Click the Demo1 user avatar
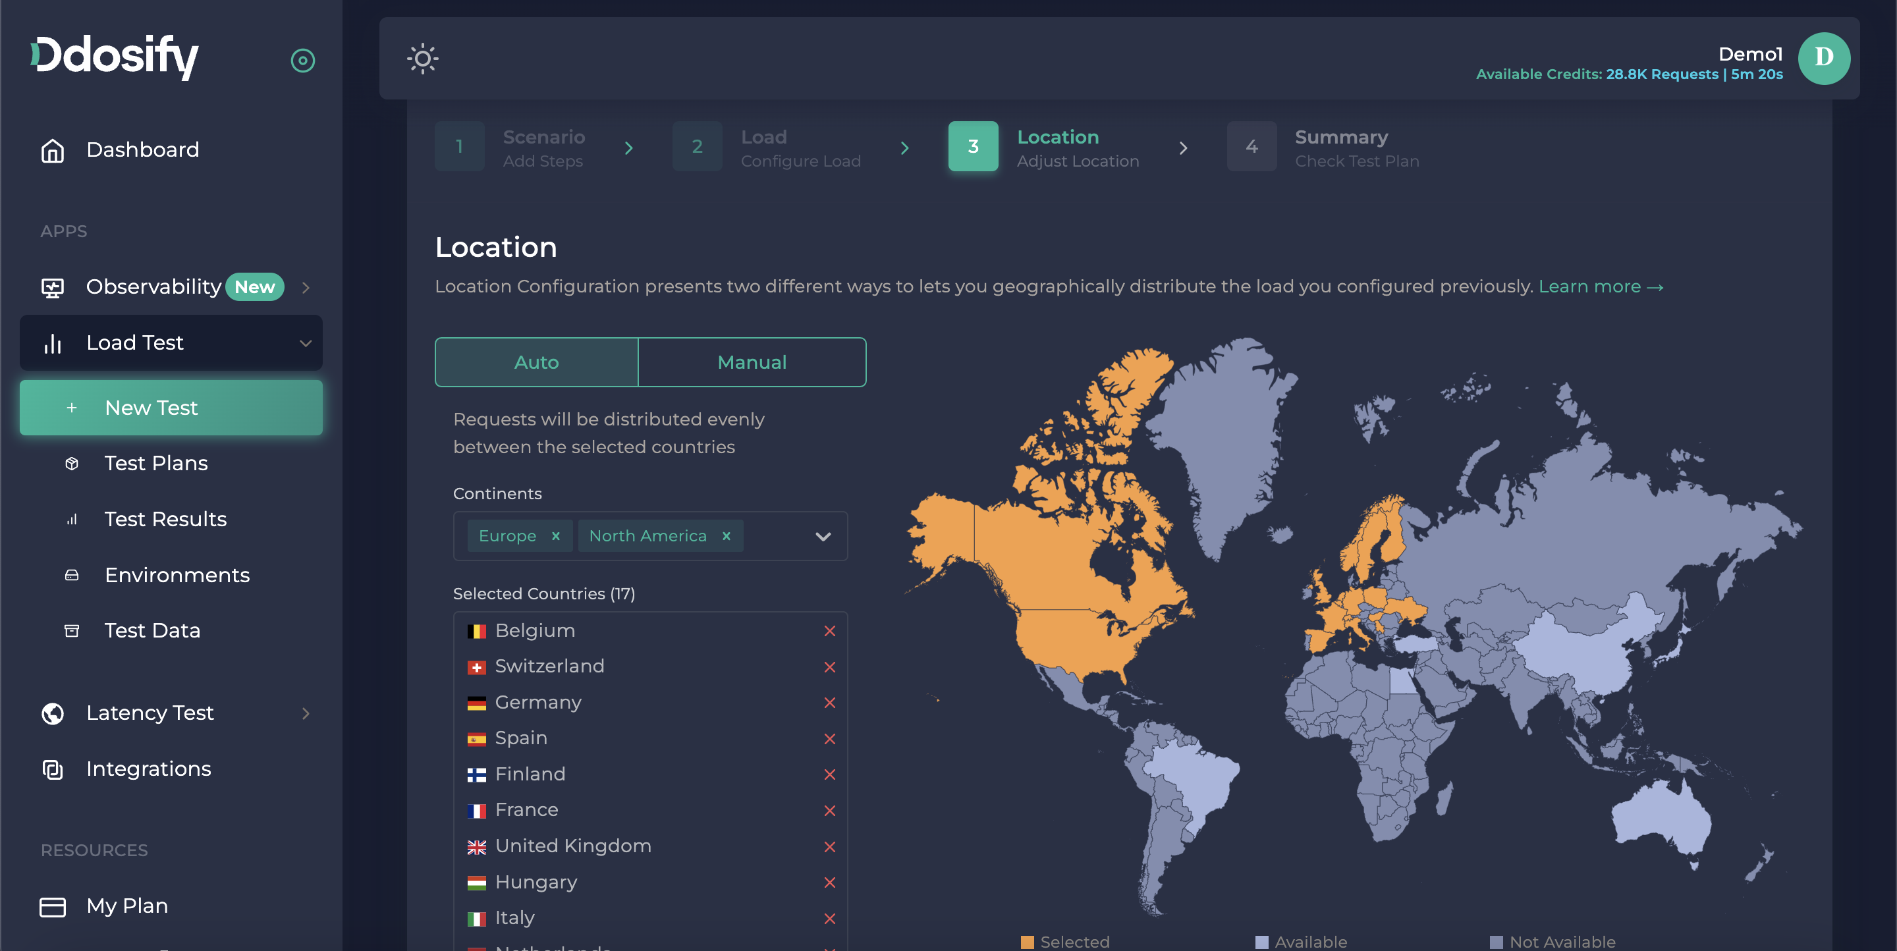The height and width of the screenshot is (951, 1897). (x=1823, y=59)
